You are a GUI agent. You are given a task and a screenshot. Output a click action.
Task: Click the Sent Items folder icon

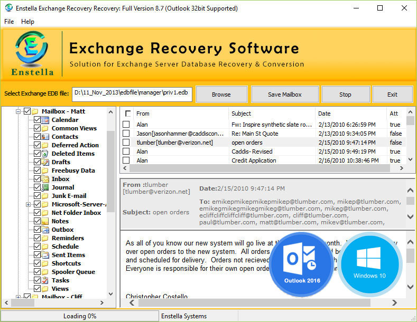click(45, 255)
